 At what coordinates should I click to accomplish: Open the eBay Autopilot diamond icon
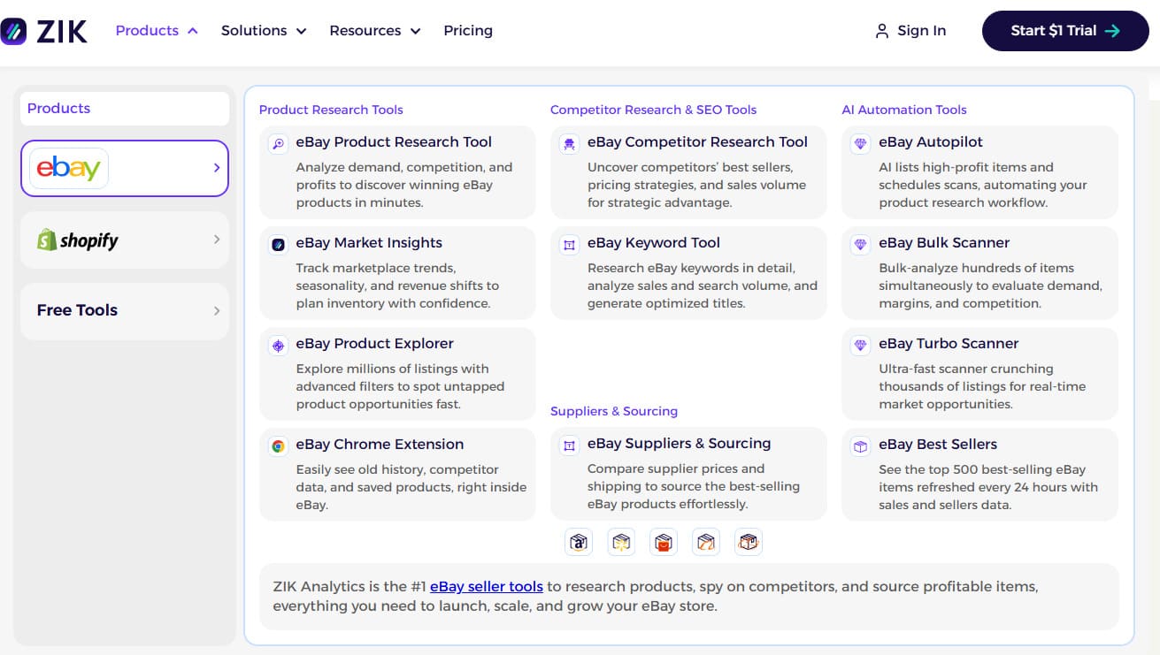[860, 143]
